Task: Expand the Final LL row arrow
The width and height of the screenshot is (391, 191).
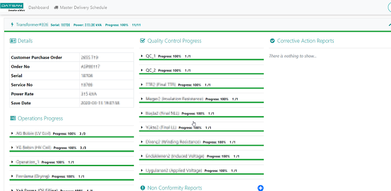Action: 141,128
